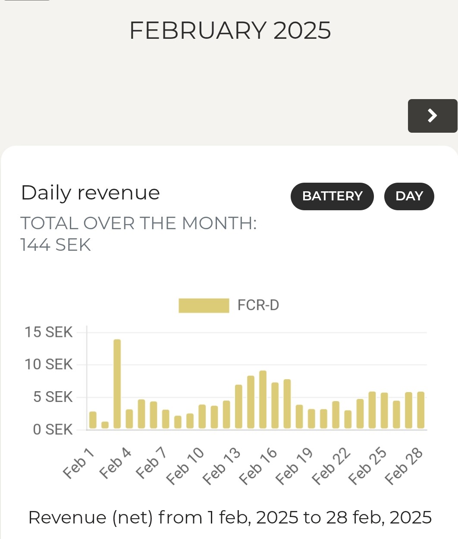Click the Daily revenue title
458x539 pixels.
[x=91, y=193]
